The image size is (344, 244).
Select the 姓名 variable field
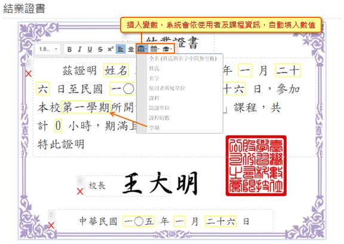(116, 71)
